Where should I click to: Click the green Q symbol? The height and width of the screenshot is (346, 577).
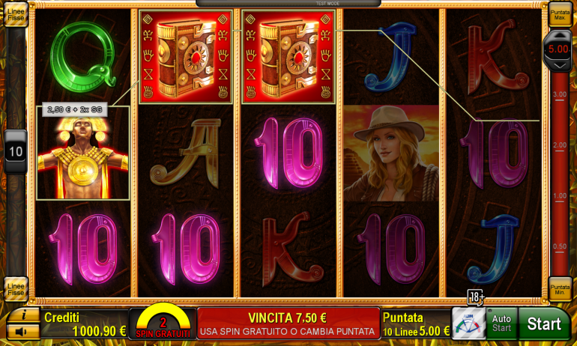tap(83, 57)
